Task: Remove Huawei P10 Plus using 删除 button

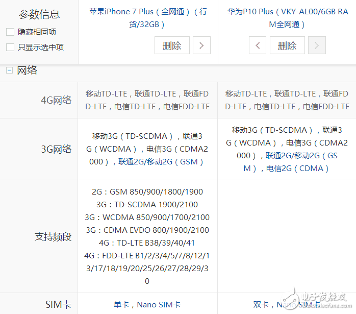Action: (287, 45)
